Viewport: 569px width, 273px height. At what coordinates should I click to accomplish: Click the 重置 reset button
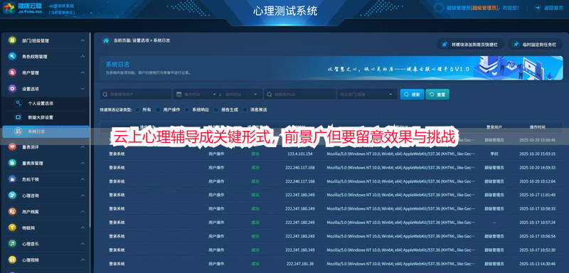point(437,95)
